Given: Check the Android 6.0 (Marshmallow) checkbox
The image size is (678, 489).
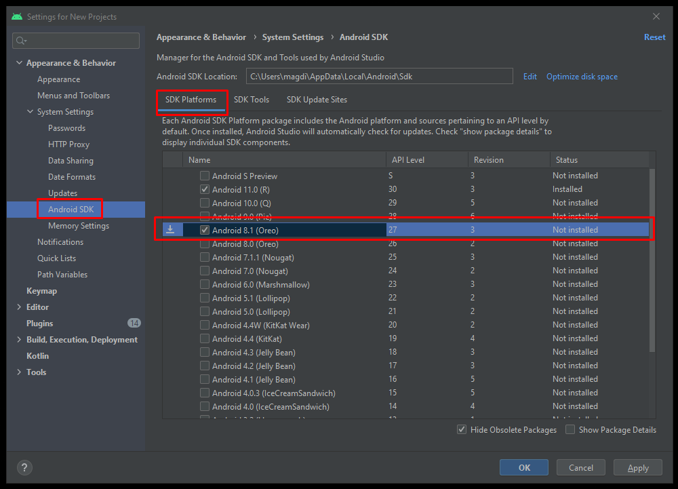Looking at the screenshot, I should click(205, 284).
